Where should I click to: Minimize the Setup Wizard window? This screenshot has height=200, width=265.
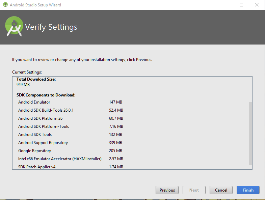coord(226,5)
